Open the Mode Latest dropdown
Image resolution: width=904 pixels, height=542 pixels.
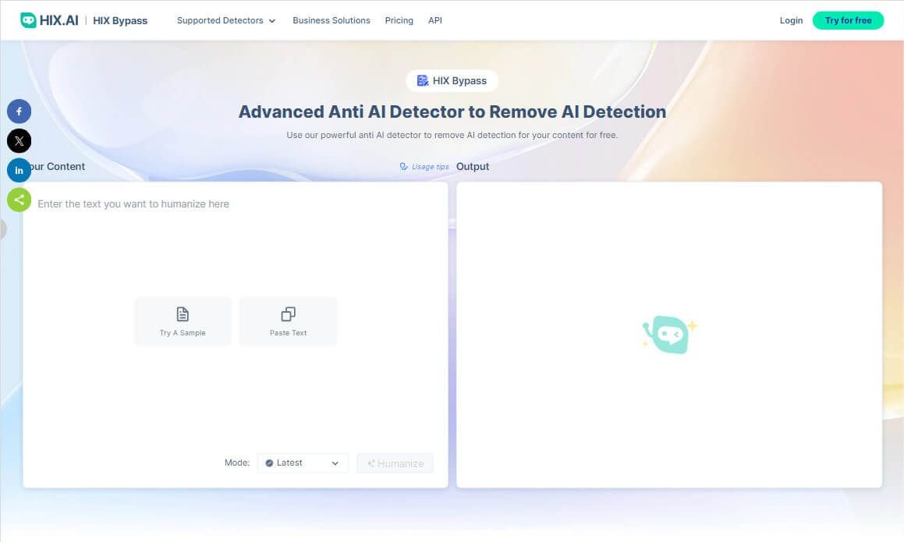tap(303, 462)
